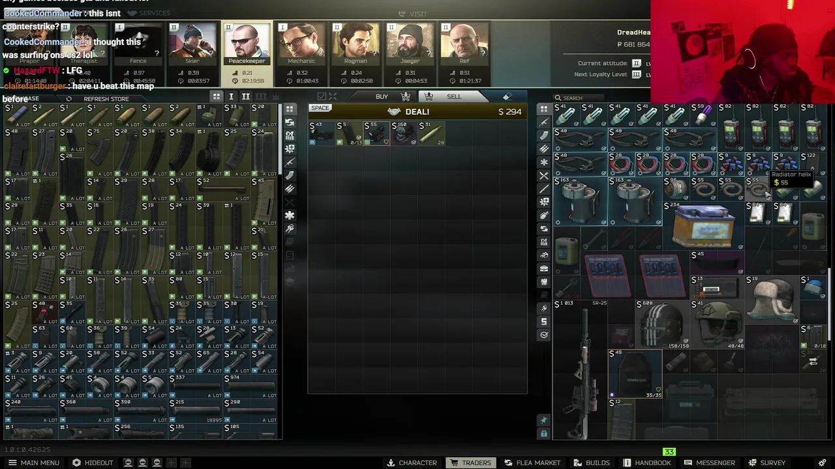Open the SURVEY
The image size is (835, 469).
click(x=767, y=462)
